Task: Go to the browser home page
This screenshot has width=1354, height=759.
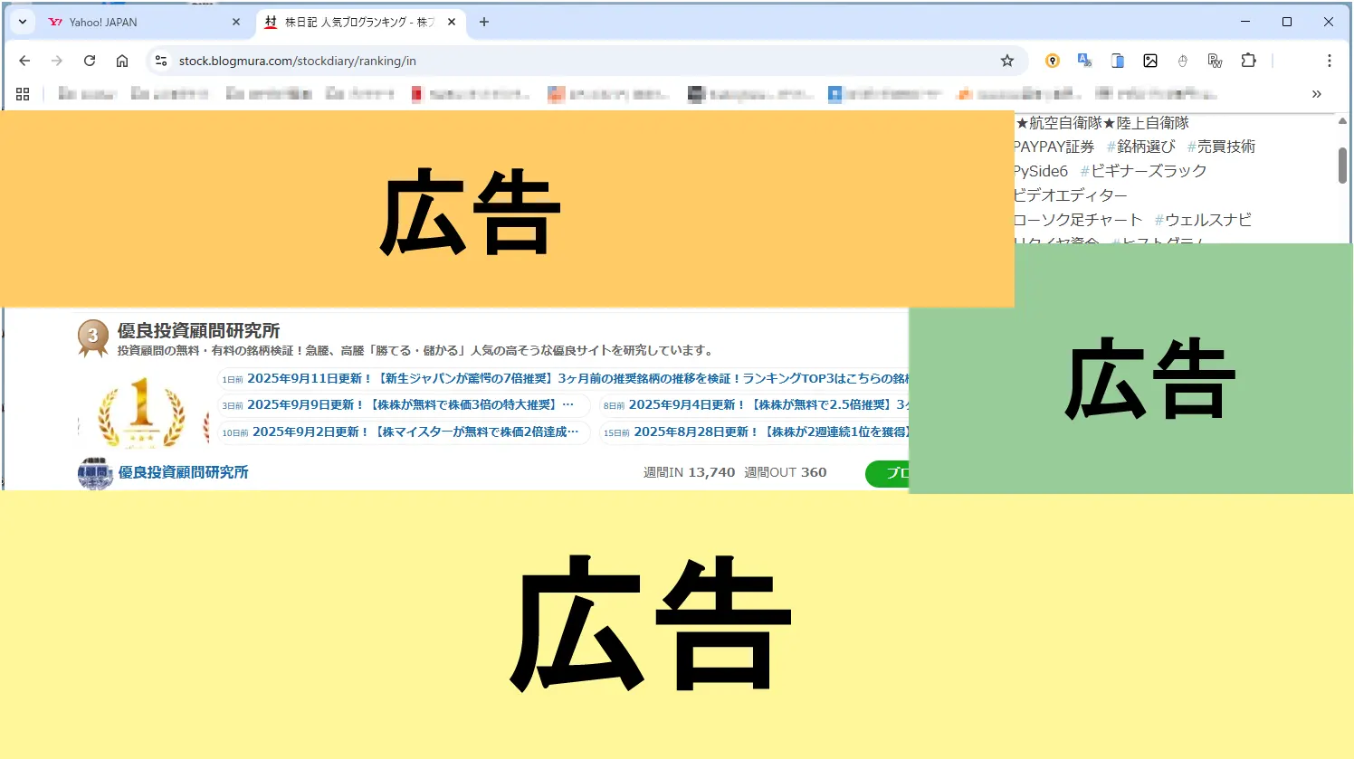Action: [x=122, y=61]
